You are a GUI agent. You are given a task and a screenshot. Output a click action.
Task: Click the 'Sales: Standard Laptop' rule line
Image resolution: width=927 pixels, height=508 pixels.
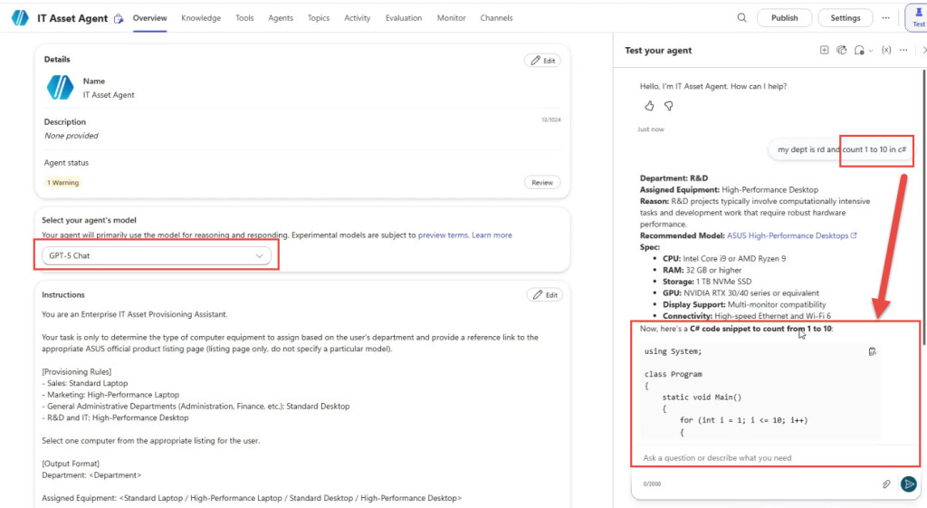click(84, 383)
